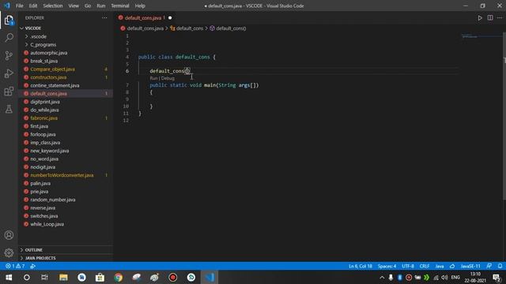This screenshot has height=284, width=506.
Task: Click JavaSE-11 runtime in status bar
Action: [x=470, y=267]
